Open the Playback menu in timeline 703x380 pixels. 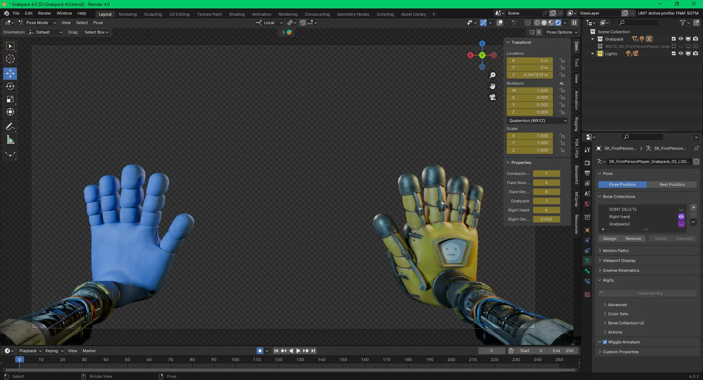click(x=30, y=351)
